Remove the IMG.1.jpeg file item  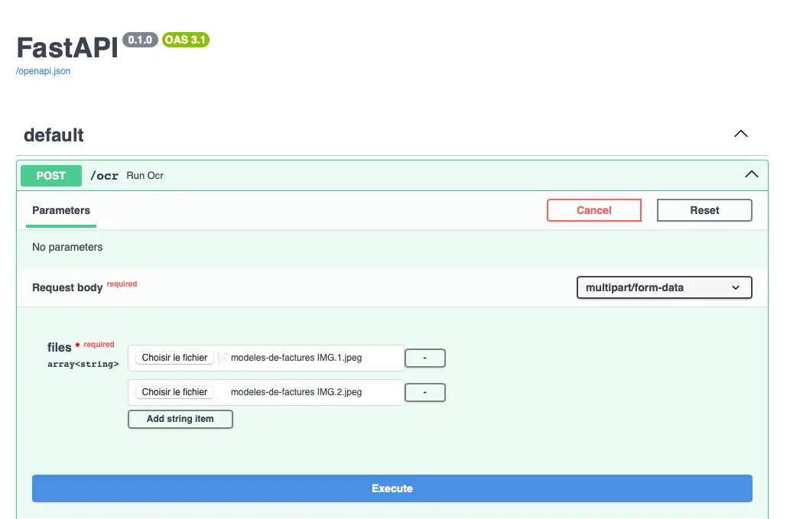click(x=424, y=358)
